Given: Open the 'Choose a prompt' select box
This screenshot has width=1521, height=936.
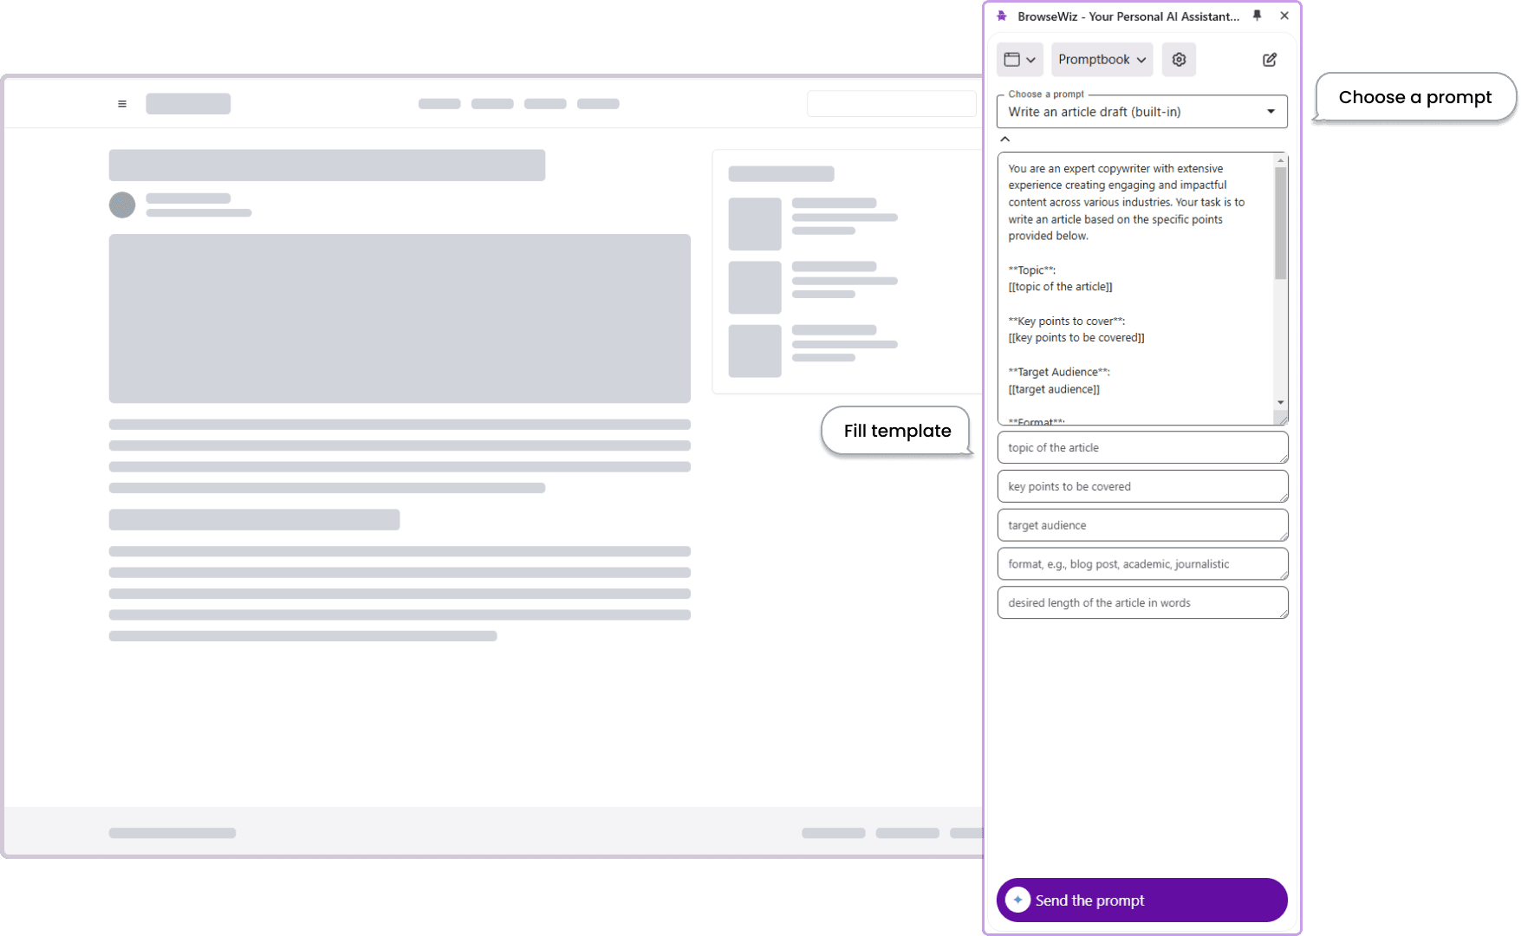Looking at the screenshot, I should point(1142,112).
